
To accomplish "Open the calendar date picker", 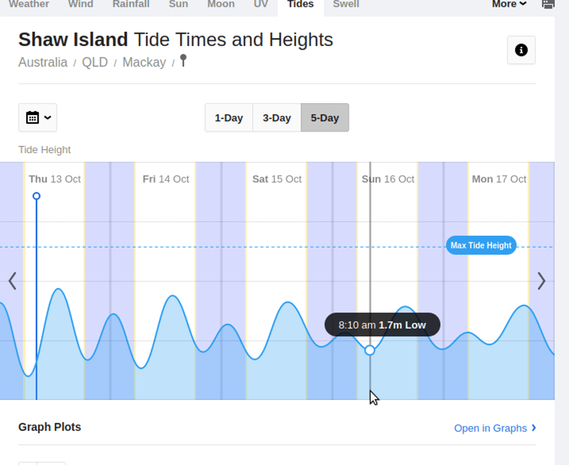I will [x=38, y=118].
